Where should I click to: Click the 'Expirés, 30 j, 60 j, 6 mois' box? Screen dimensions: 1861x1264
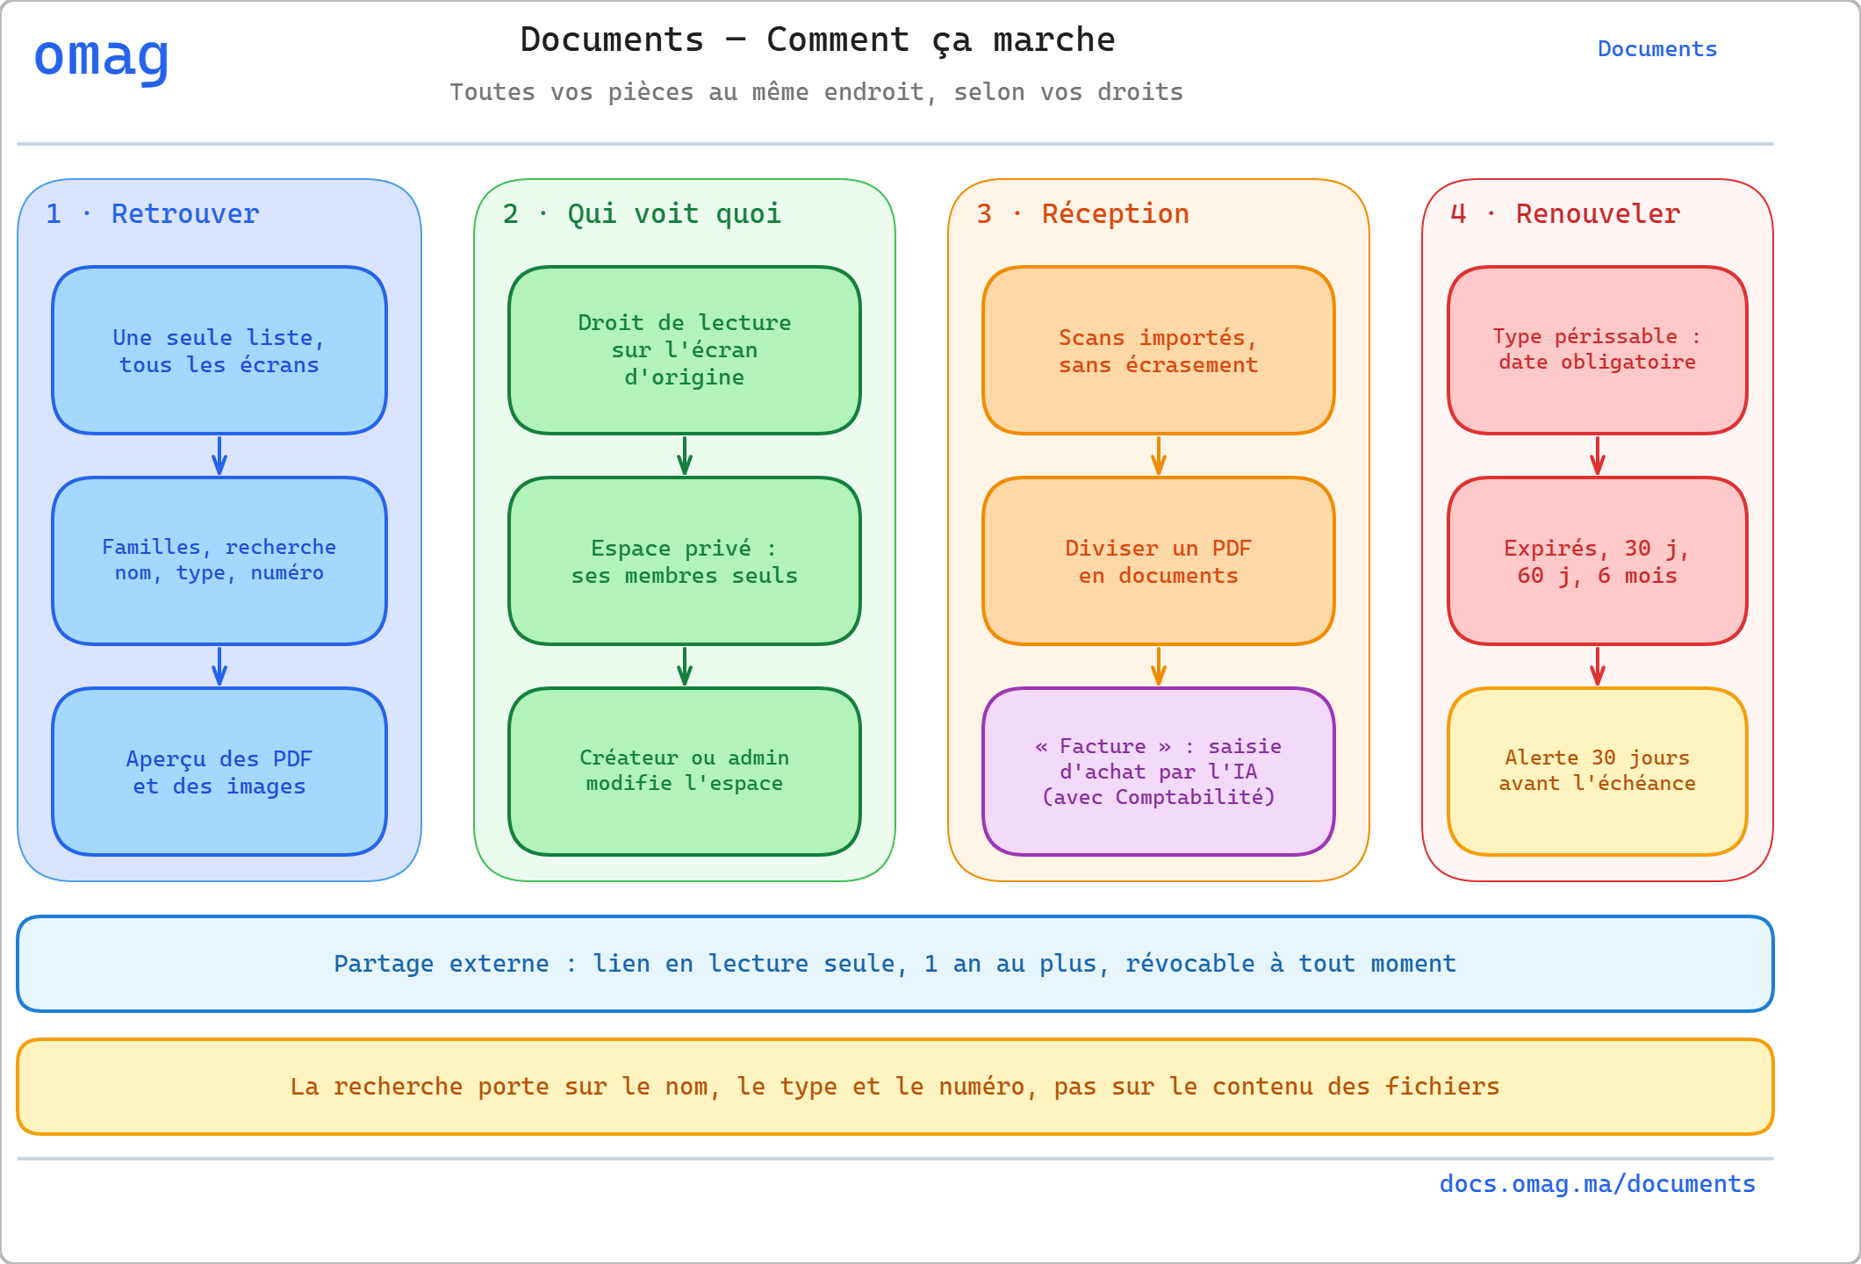tap(1598, 561)
